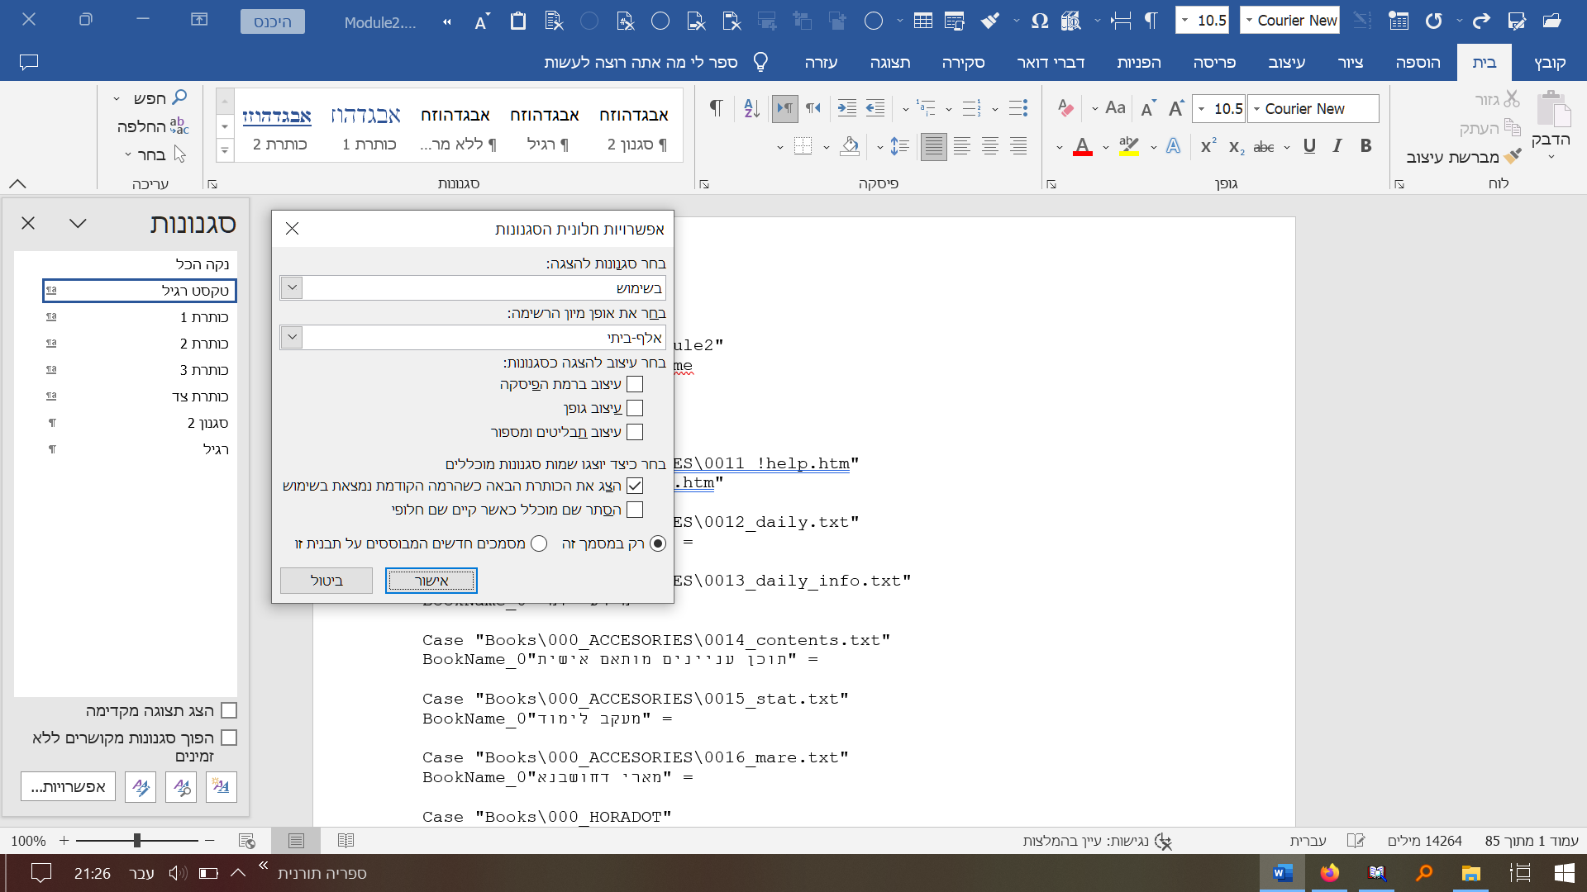
Task: Toggle Italic formatting in the ribbon
Action: tap(1337, 146)
